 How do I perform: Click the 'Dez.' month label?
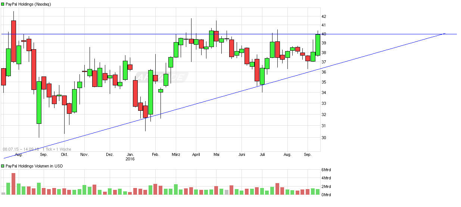[x=110, y=154]
